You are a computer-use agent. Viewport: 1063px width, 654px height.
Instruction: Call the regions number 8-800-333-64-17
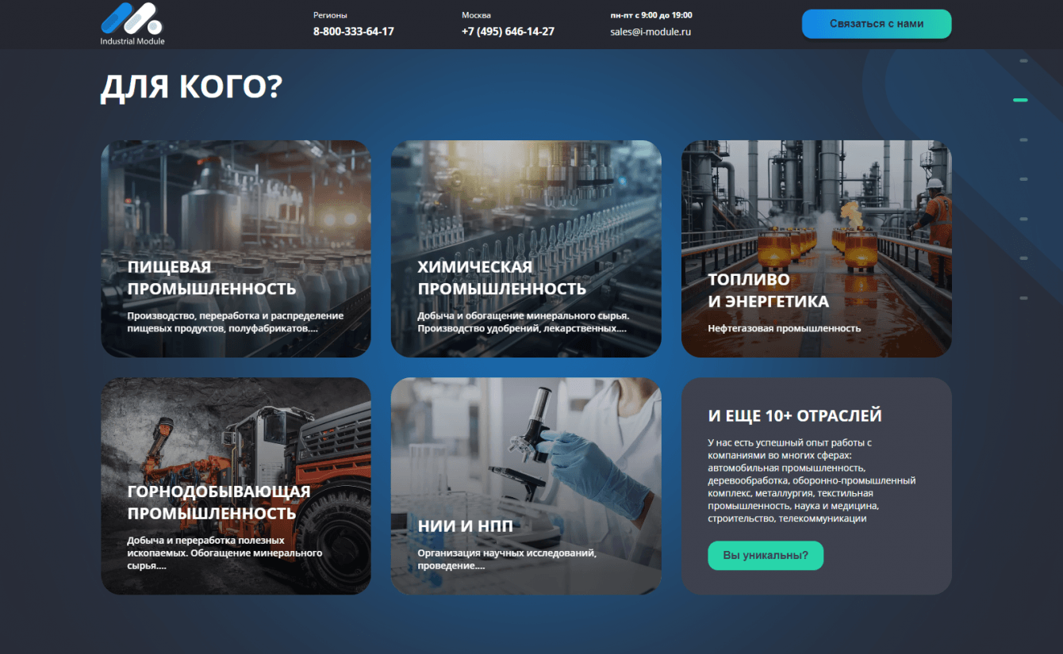coord(354,32)
